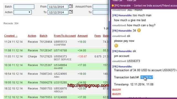
Task: Sort by Batch column header
Action: [x=43, y=36]
